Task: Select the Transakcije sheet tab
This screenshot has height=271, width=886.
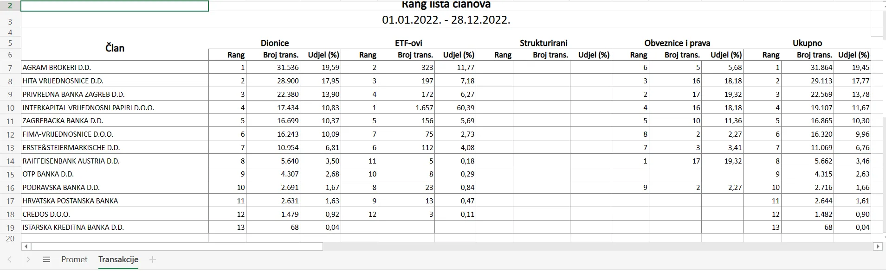Action: click(118, 259)
